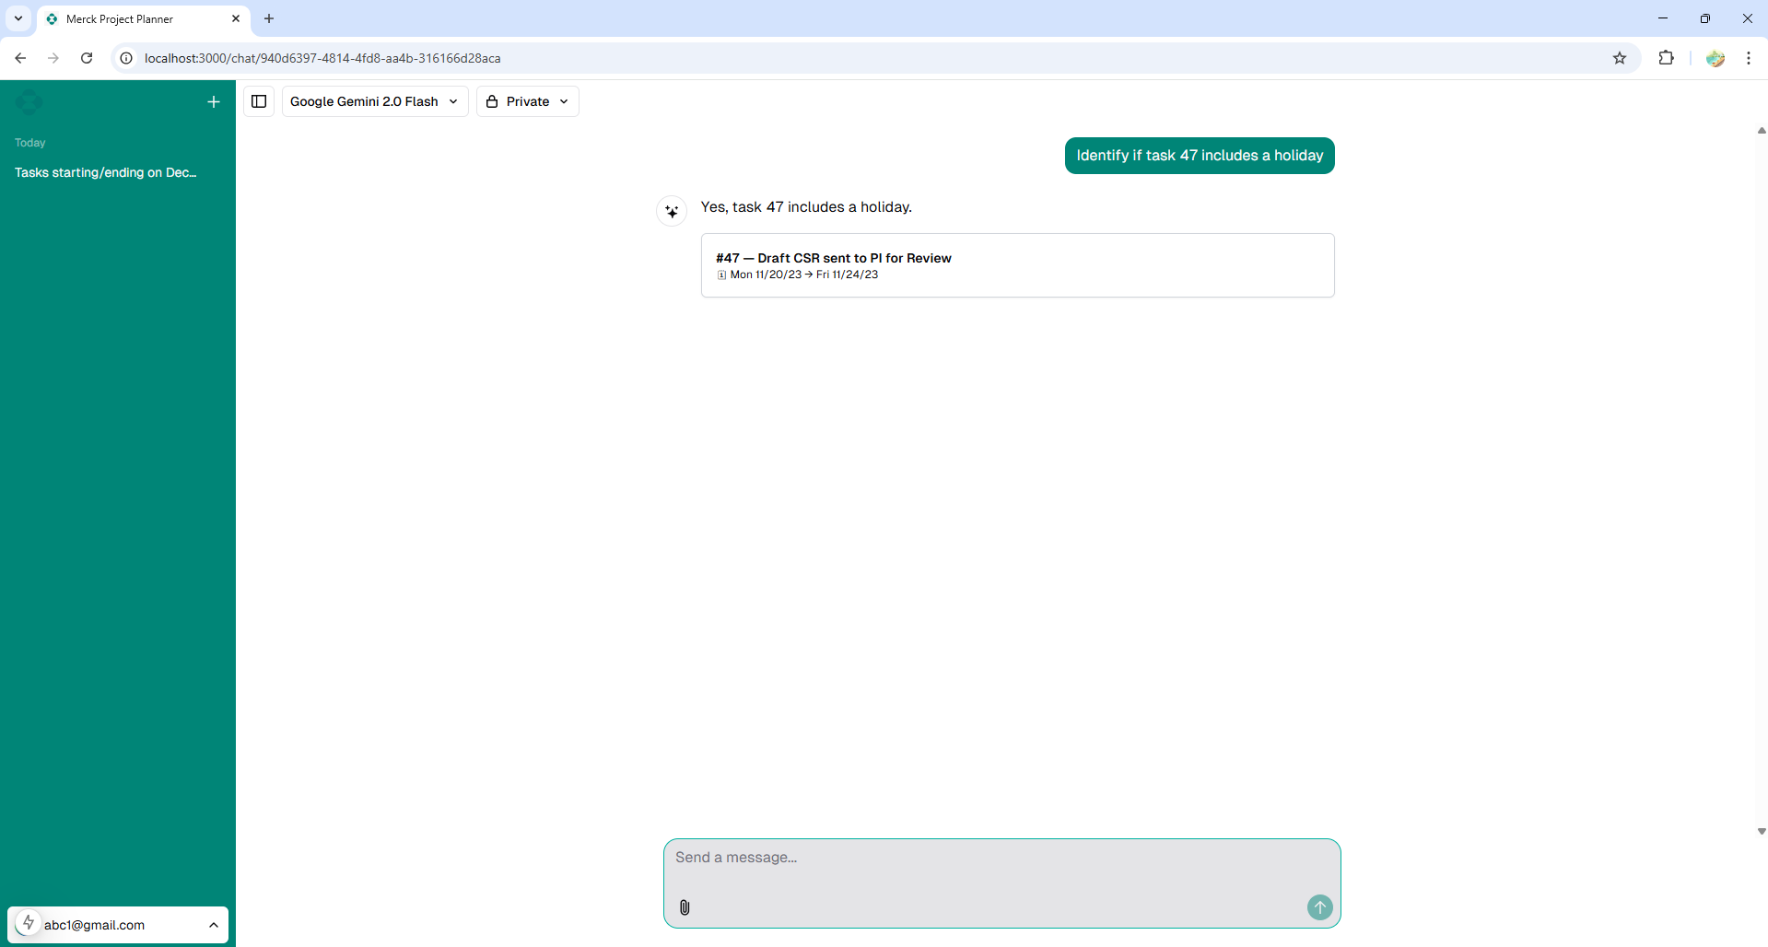Click the user message about task 47

pos(1199,156)
